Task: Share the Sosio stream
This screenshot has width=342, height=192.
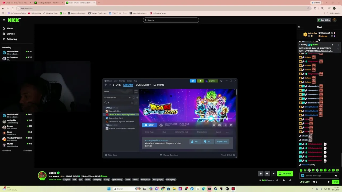Action: pyautogui.click(x=277, y=180)
